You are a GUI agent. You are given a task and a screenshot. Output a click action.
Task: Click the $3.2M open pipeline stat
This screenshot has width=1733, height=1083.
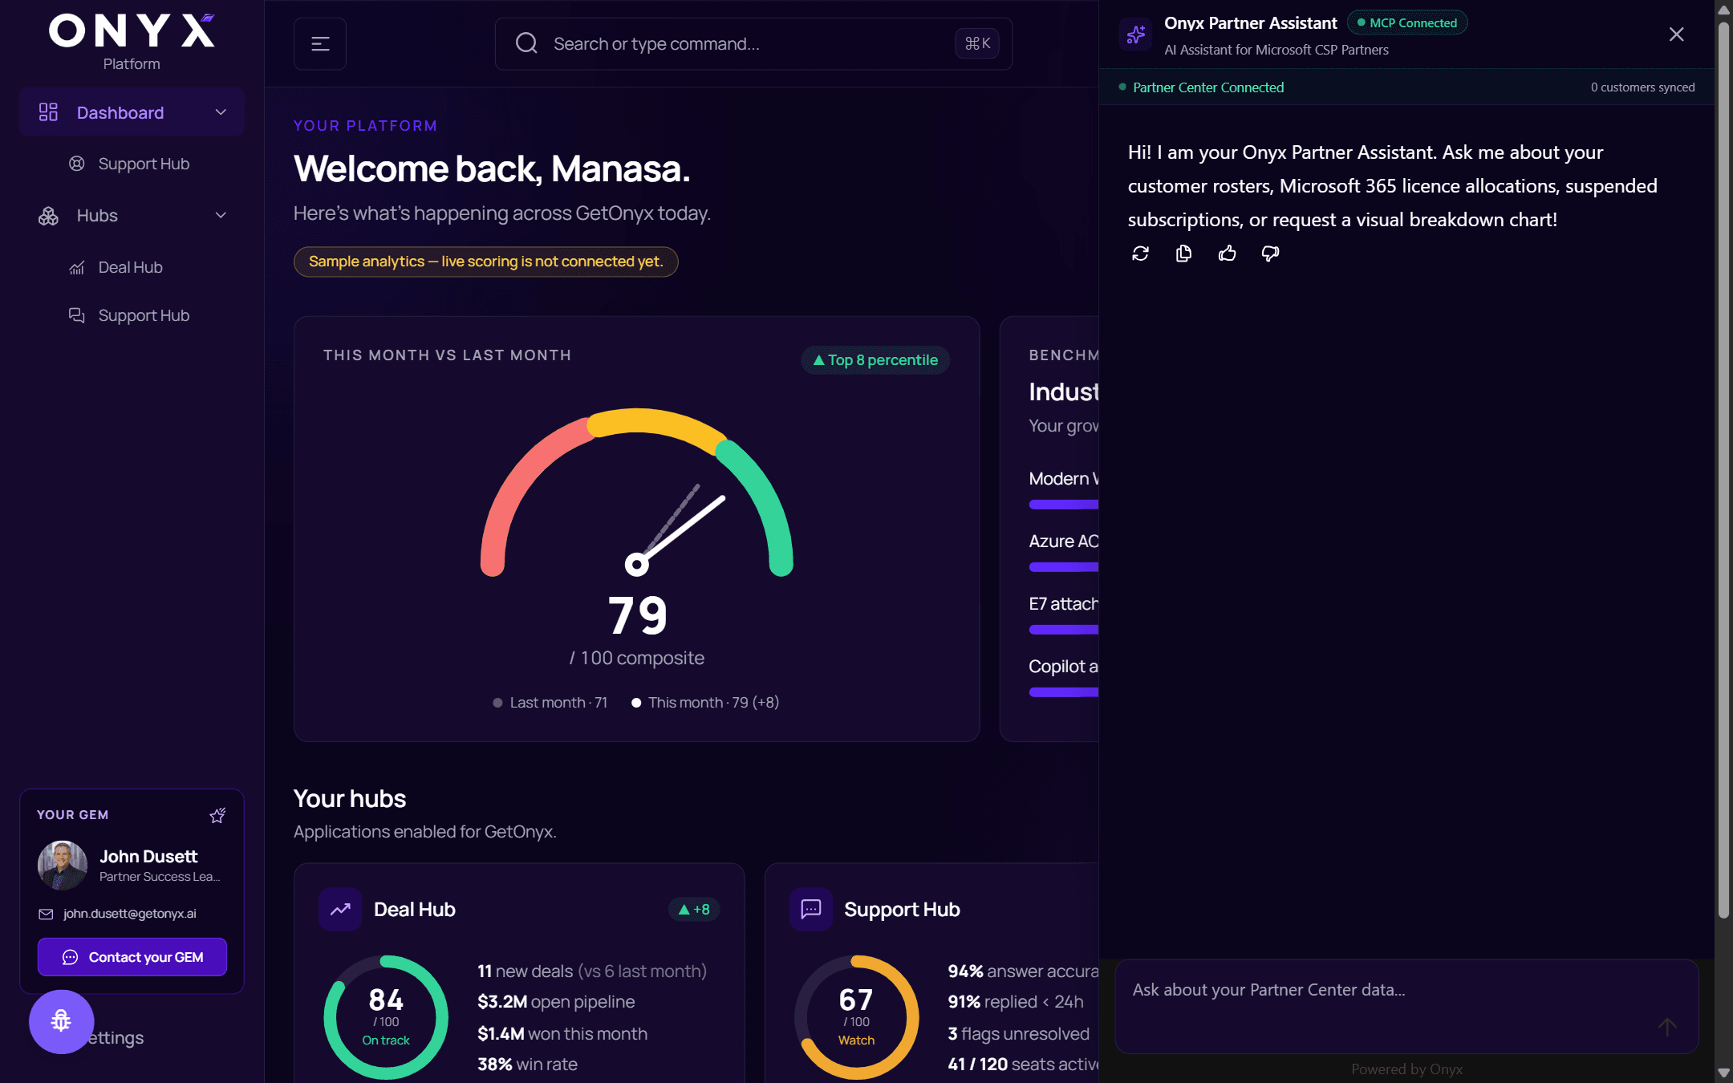pyautogui.click(x=556, y=1002)
